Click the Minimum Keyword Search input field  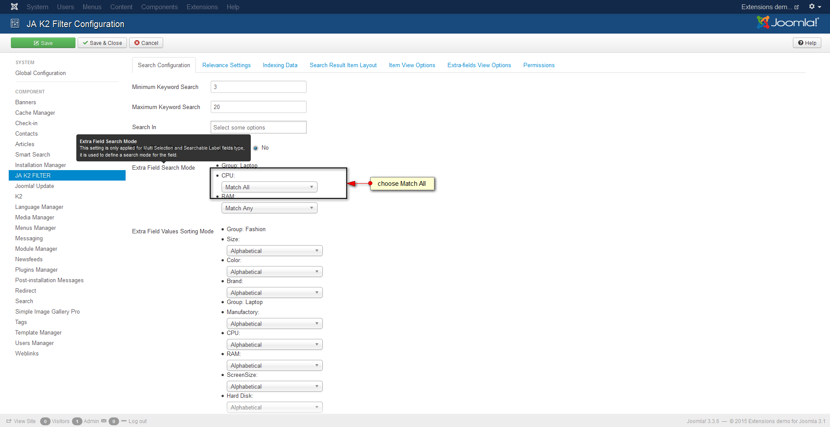point(259,87)
